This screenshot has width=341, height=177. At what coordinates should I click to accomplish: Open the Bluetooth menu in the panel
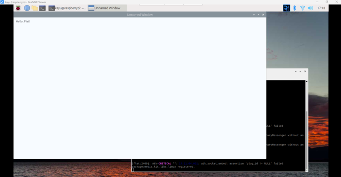tap(294, 8)
